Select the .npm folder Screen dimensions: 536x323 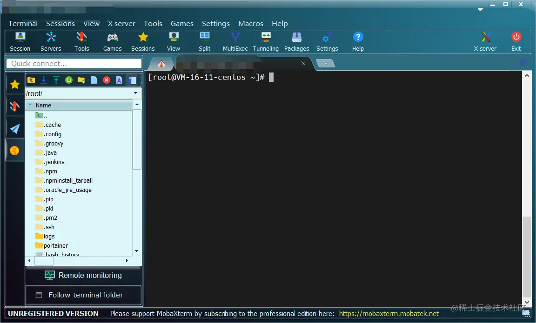(46, 171)
